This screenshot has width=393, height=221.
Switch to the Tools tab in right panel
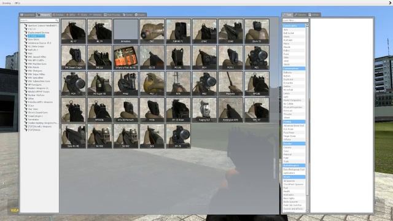pyautogui.click(x=287, y=15)
